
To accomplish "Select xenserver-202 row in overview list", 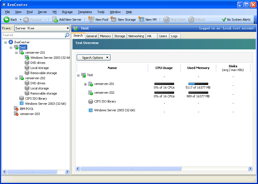I will click(x=104, y=93).
